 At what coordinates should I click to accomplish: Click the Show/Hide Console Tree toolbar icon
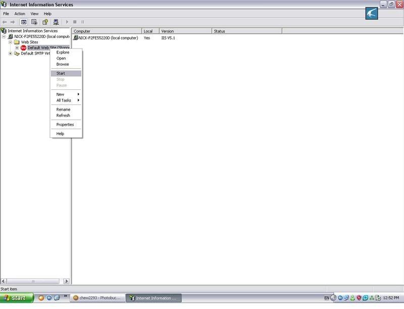pyautogui.click(x=23, y=22)
